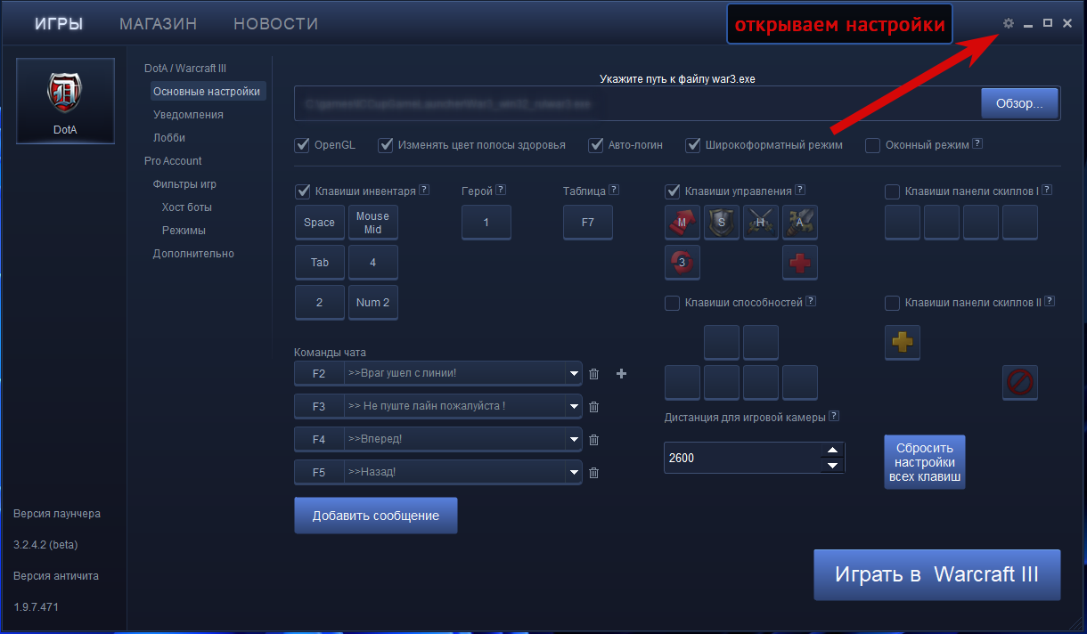This screenshot has width=1087, height=634.
Task: Open Режимы in the sidebar
Action: 184,231
